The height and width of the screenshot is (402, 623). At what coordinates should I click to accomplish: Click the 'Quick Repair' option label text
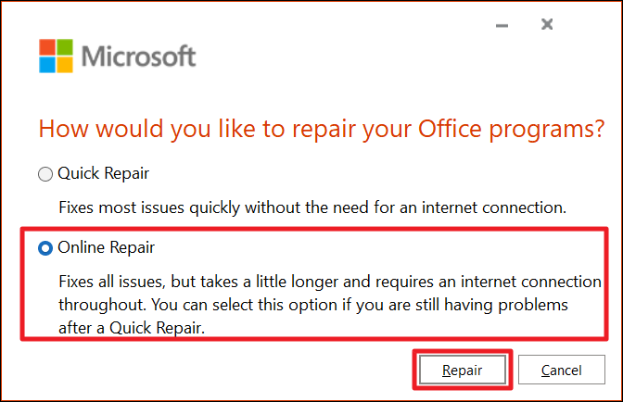click(x=103, y=173)
